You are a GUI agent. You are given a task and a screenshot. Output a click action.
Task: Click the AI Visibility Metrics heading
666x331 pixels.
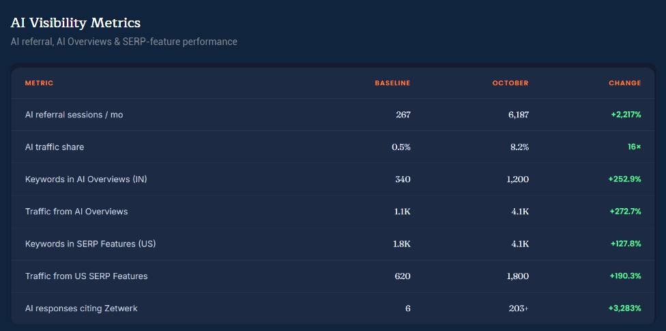[x=76, y=23]
